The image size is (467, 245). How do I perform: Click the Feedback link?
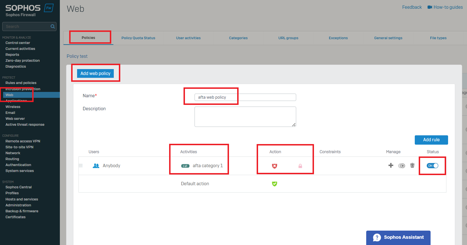click(412, 7)
